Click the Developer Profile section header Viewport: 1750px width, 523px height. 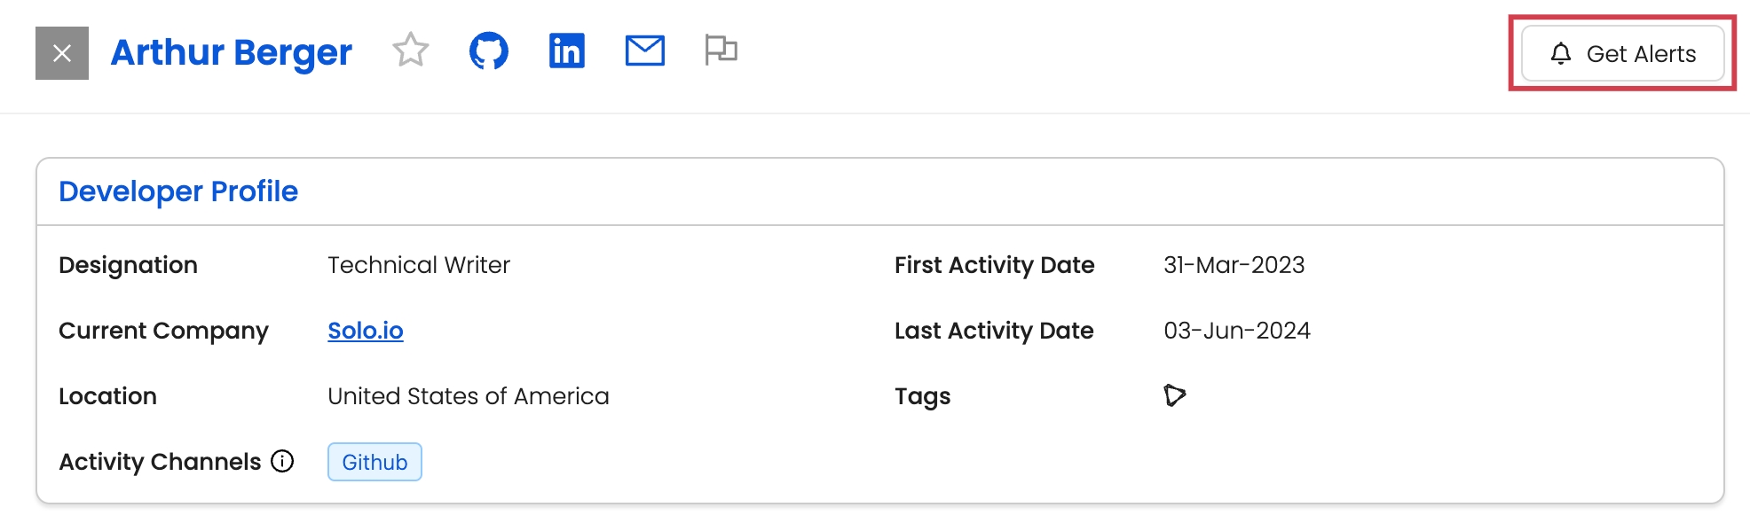point(178,191)
